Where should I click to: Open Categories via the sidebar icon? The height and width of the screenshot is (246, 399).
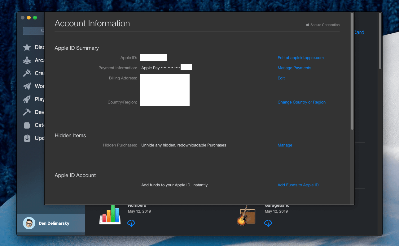[x=27, y=125]
